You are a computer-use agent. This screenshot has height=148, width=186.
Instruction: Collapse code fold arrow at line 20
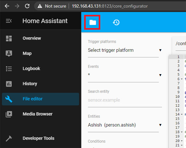(182, 141)
